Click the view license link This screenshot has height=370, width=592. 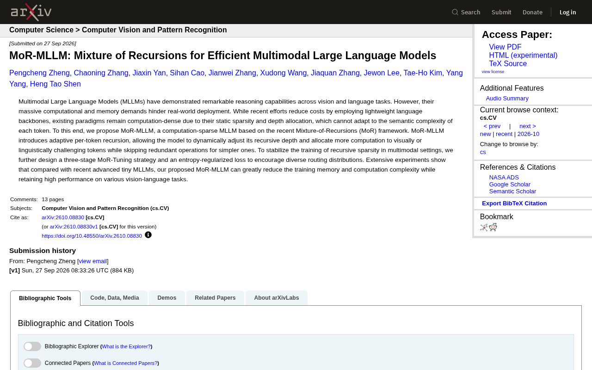[493, 72]
